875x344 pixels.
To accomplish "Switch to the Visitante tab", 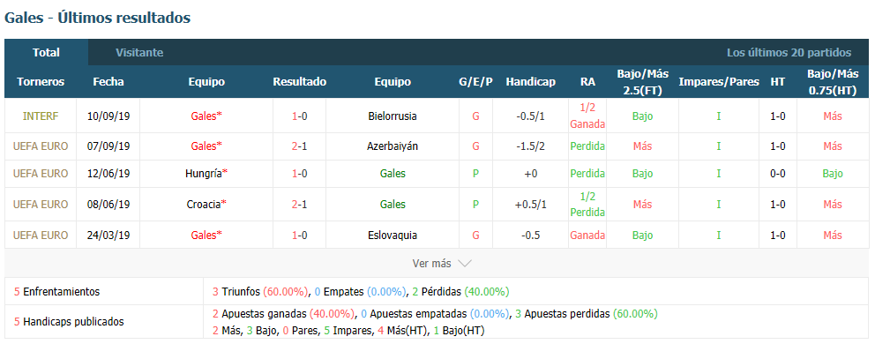I will pyautogui.click(x=139, y=53).
